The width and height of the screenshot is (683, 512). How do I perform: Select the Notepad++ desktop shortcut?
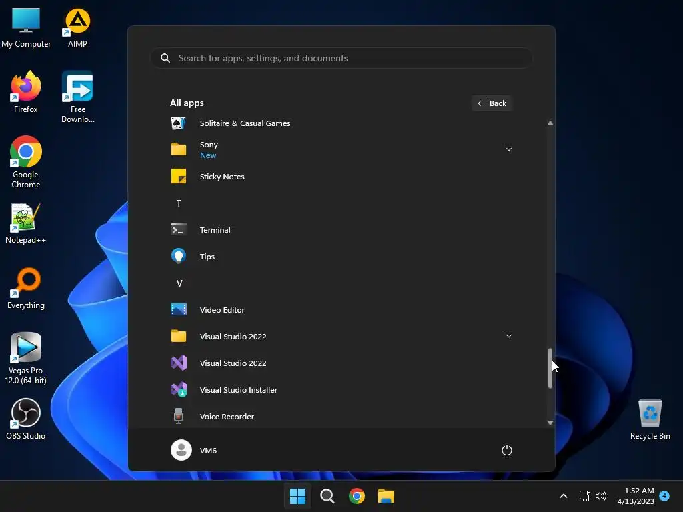coord(26,223)
